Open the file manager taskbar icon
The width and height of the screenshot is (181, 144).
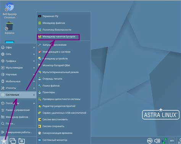pos(22,141)
